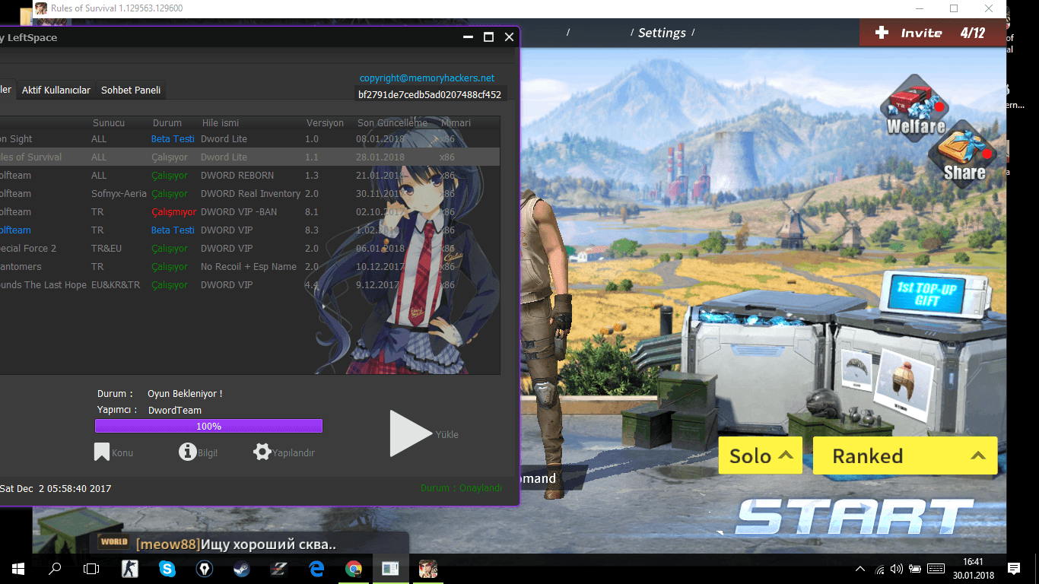Click the Invite 4/12 button
The width and height of the screenshot is (1039, 584).
pyautogui.click(x=933, y=33)
